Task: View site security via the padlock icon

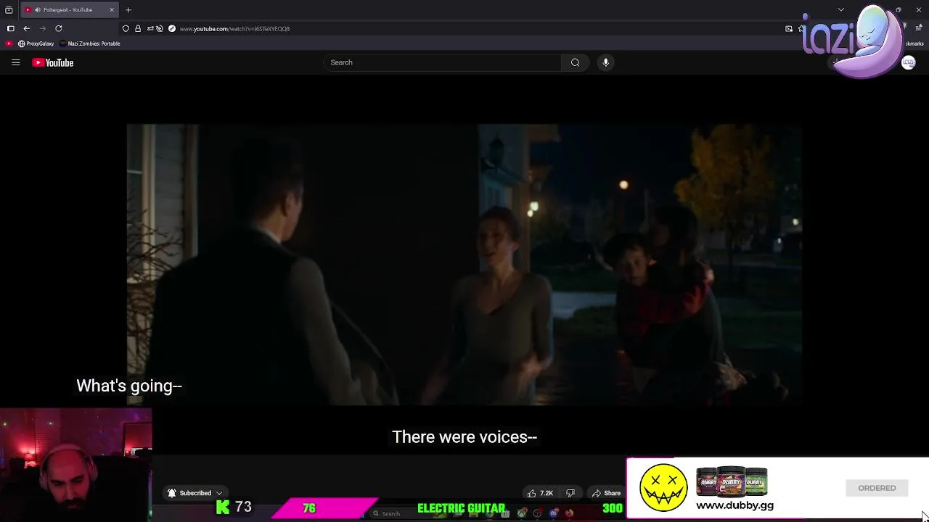Action: (138, 28)
